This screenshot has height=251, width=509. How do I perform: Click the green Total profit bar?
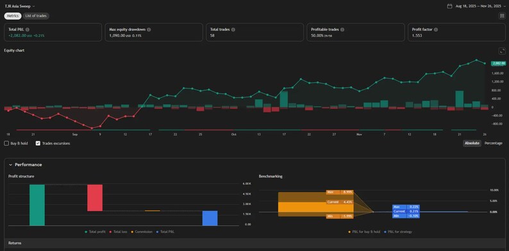click(37, 205)
